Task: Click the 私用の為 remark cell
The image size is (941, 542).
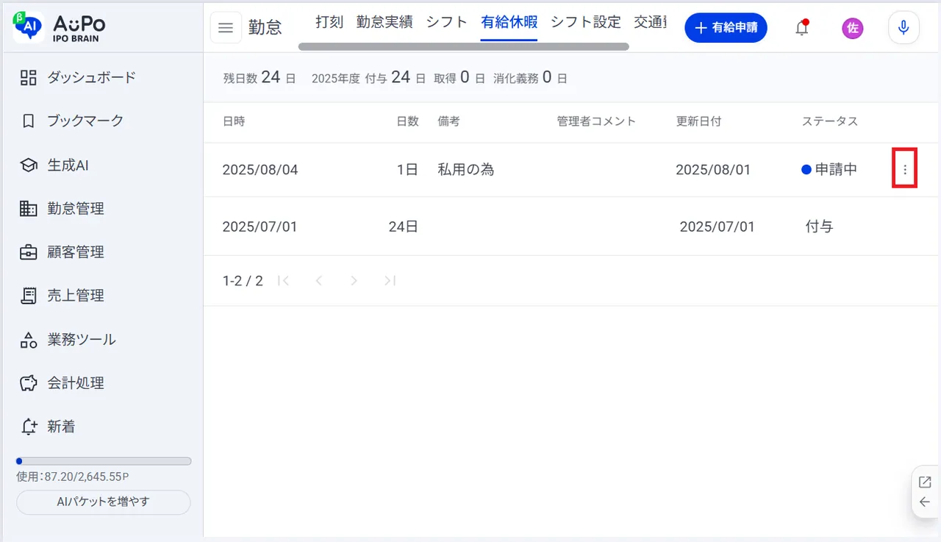Action: (x=466, y=169)
